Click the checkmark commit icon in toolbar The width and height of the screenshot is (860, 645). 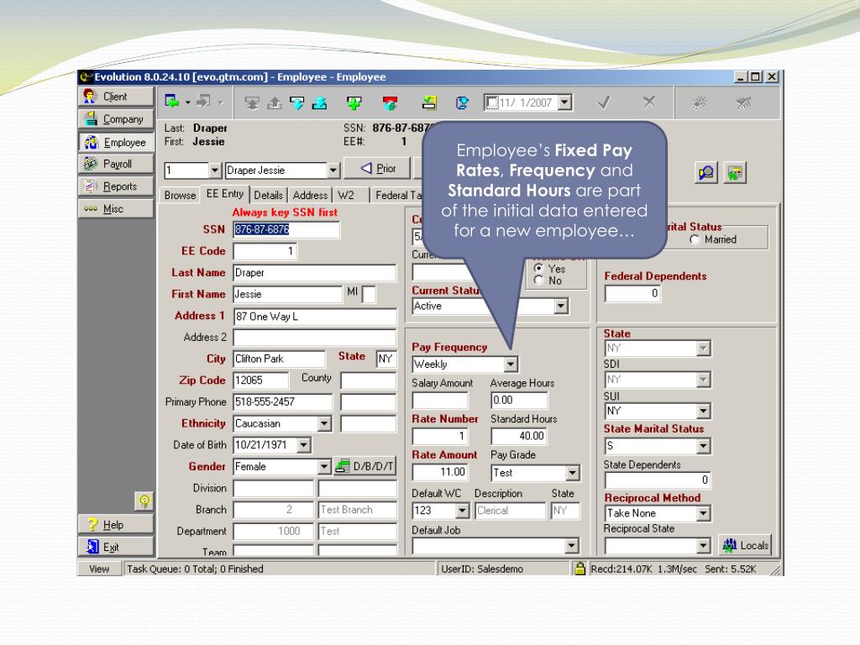coord(604,102)
